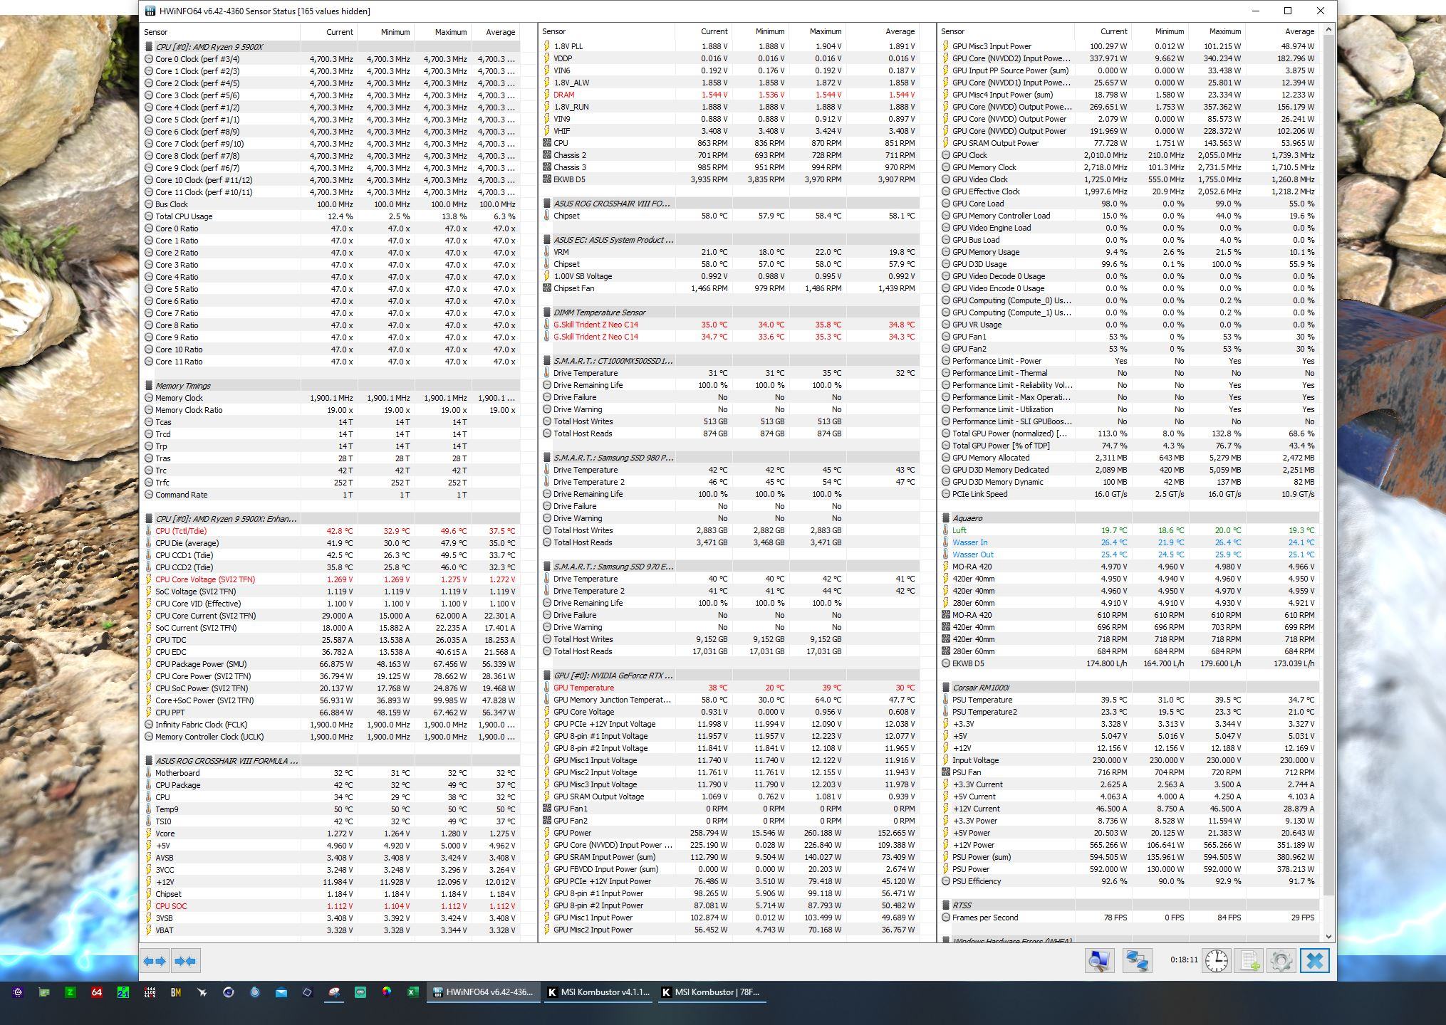Click the scroll down arrow of the right scrollbar
This screenshot has width=1446, height=1025.
coord(1328,937)
